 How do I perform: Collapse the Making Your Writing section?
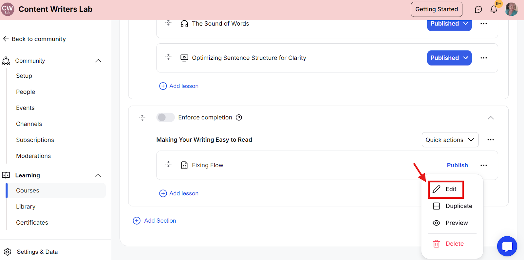(x=491, y=118)
